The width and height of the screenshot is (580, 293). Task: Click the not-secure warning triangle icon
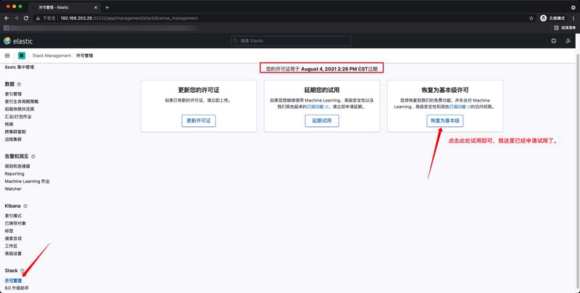click(38, 18)
